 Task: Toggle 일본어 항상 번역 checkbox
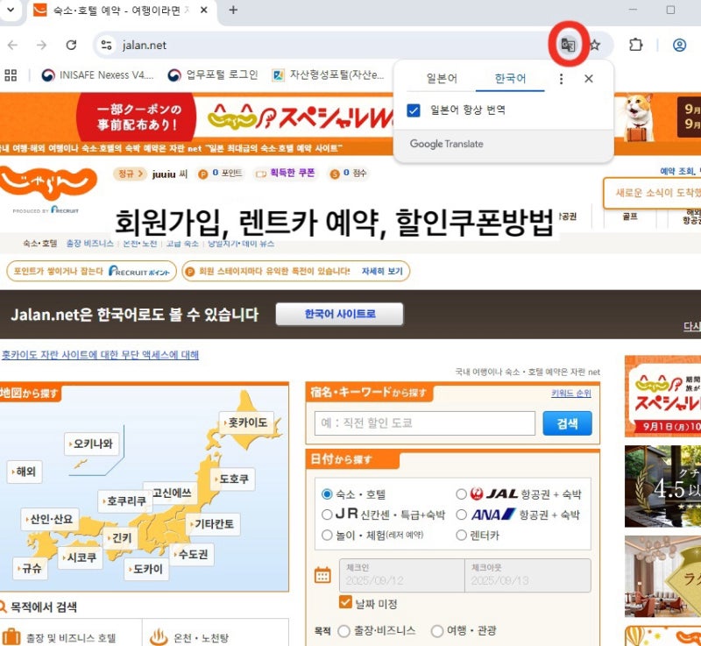[414, 110]
